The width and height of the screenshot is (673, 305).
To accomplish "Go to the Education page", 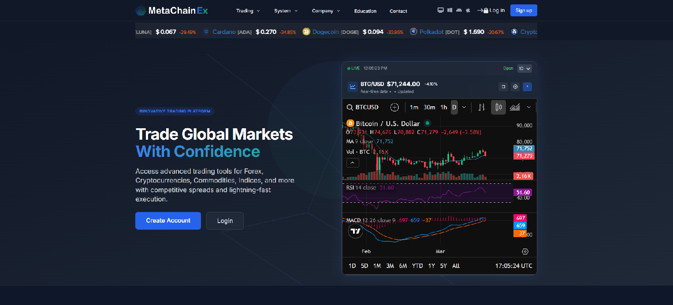I will coord(365,11).
